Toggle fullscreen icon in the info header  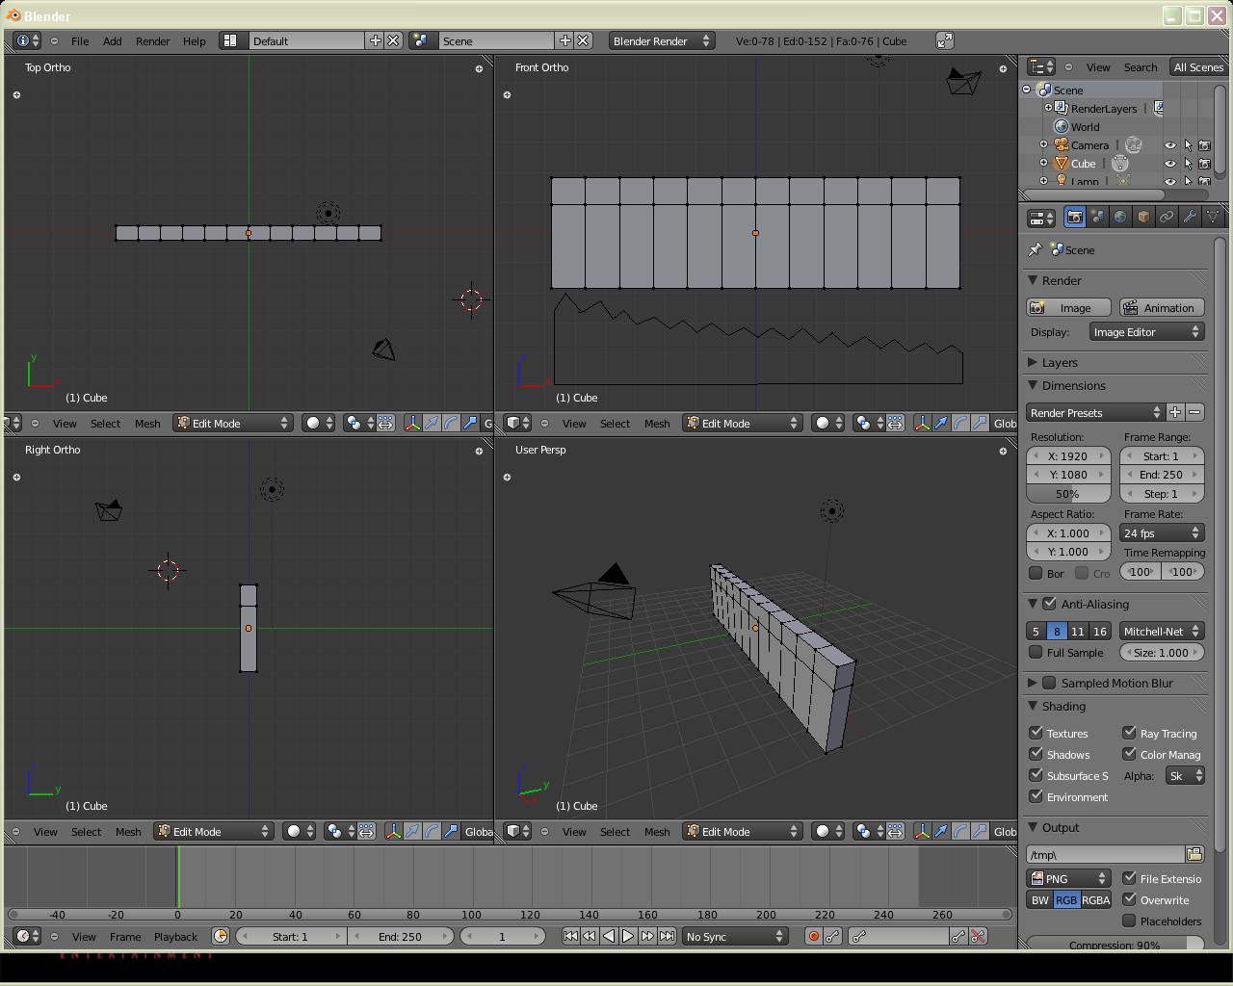point(945,40)
